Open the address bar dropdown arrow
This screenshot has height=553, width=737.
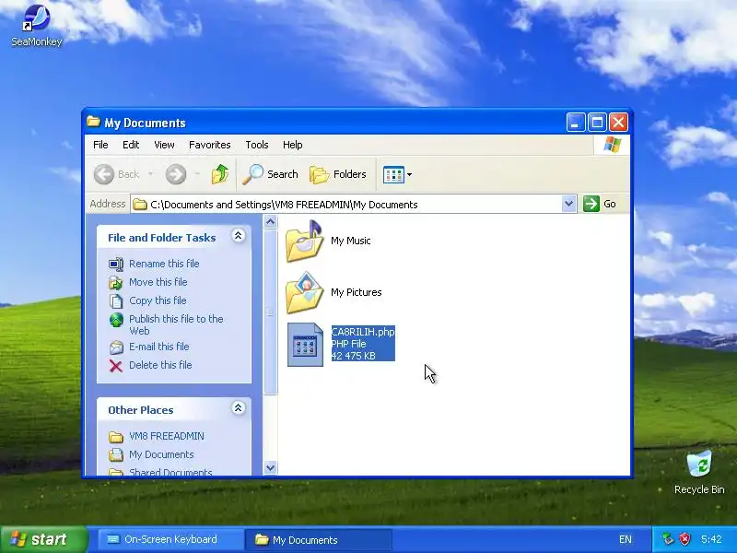pyautogui.click(x=568, y=204)
